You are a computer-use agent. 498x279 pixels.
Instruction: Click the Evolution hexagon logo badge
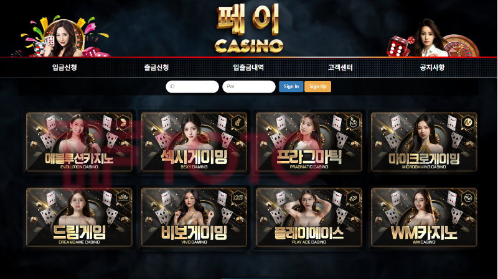click(123, 122)
